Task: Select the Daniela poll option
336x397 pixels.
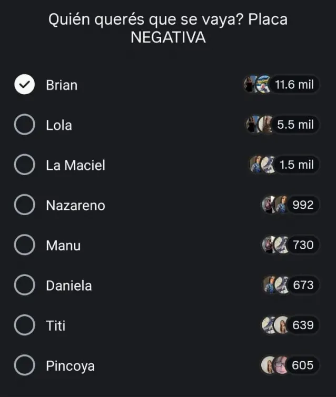Action: [x=24, y=285]
